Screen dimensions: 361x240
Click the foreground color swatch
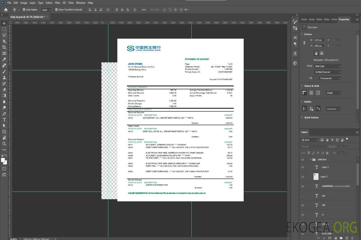[x=3, y=160]
